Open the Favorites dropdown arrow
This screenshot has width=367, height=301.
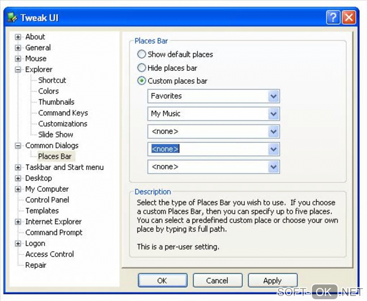[273, 96]
